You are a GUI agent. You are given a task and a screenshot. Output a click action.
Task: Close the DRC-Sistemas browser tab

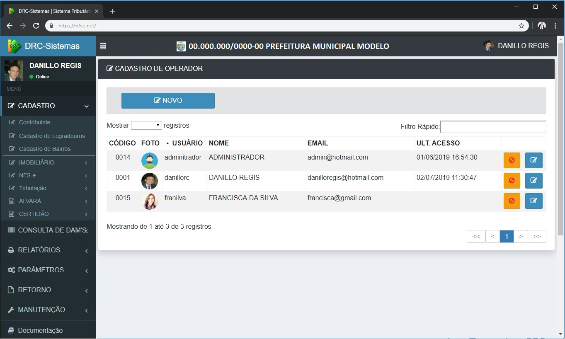pyautogui.click(x=96, y=11)
